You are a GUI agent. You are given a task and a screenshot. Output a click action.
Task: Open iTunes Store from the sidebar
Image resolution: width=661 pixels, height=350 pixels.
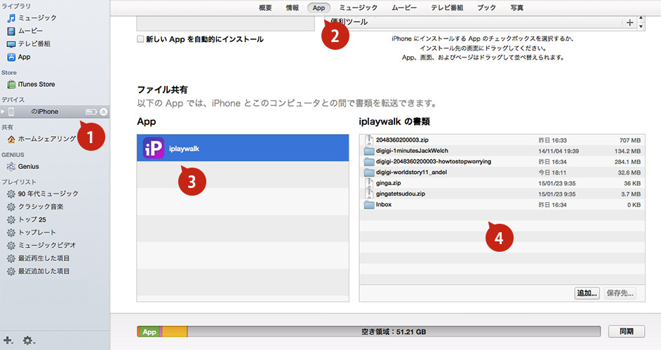(31, 84)
